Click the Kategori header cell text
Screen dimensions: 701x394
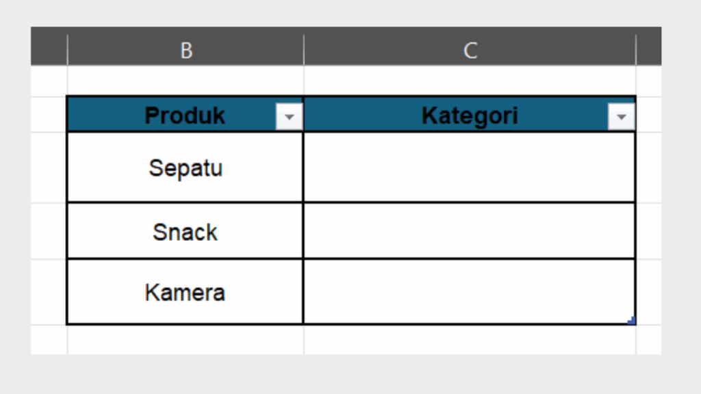(x=469, y=116)
